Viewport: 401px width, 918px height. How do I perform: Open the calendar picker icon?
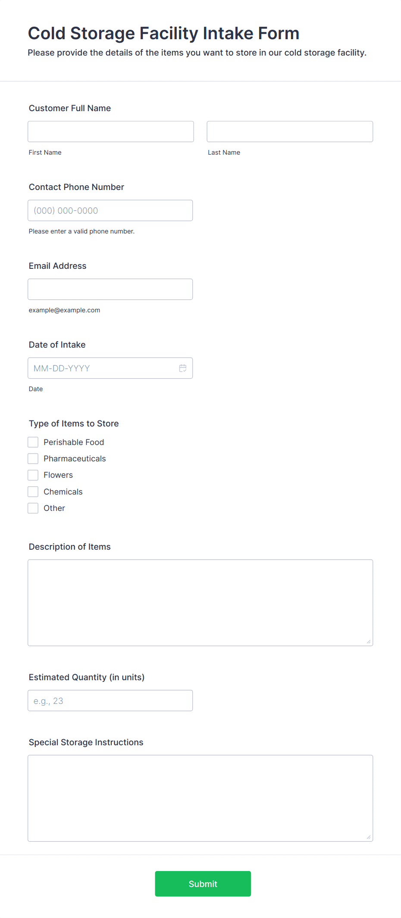183,368
